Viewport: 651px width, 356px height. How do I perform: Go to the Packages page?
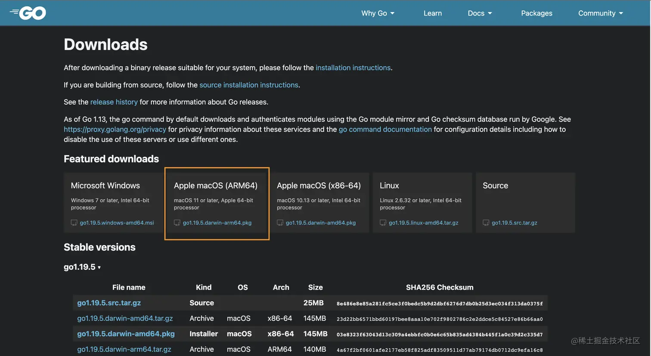point(536,13)
